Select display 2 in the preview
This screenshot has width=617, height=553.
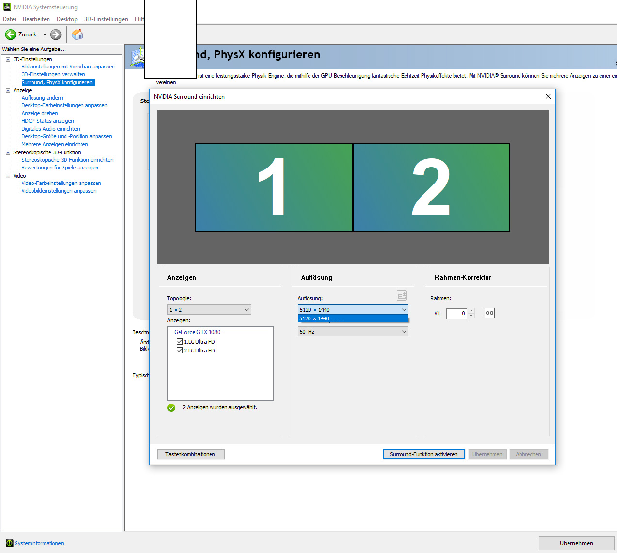[x=432, y=187]
